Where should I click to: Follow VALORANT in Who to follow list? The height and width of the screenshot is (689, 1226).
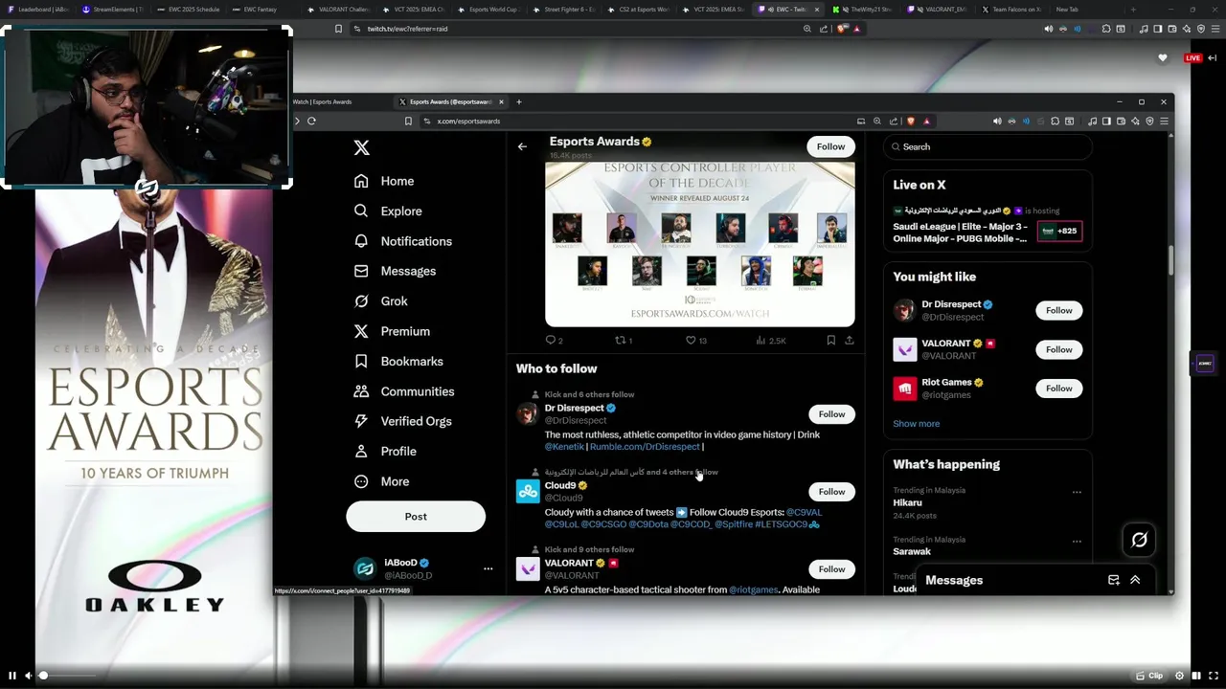point(831,569)
